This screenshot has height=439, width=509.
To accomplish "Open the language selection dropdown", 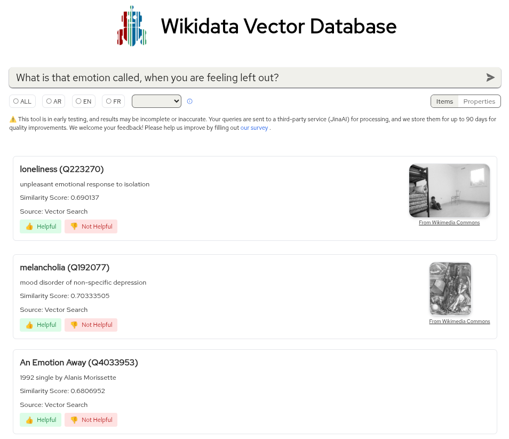I will [156, 101].
